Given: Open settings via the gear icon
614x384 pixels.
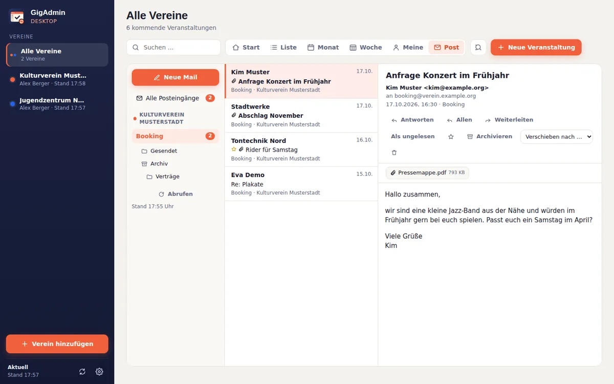Looking at the screenshot, I should tap(99, 372).
